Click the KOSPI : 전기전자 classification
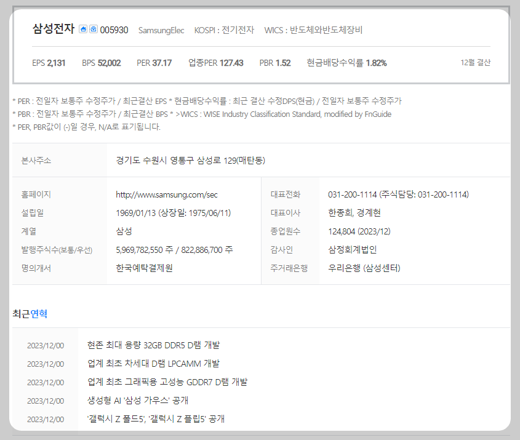 224,30
